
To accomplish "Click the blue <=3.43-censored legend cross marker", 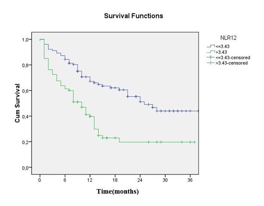I will tap(210, 58).
